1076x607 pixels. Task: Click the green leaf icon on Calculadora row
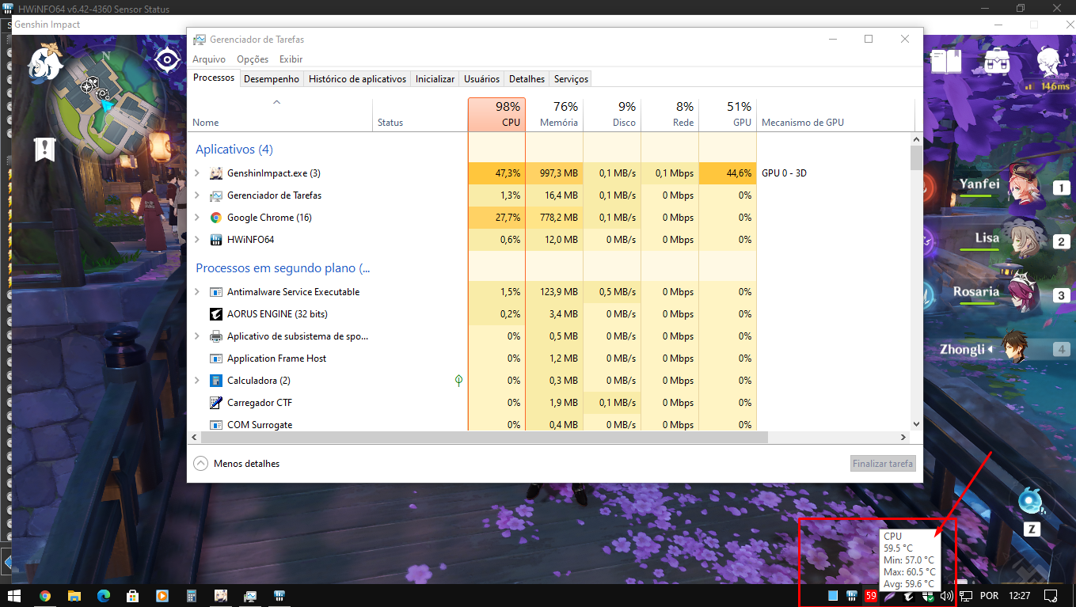coord(458,381)
